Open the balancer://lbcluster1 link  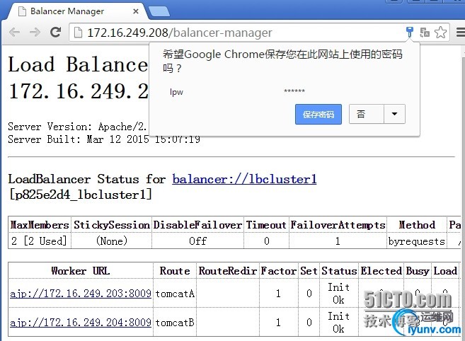(244, 179)
